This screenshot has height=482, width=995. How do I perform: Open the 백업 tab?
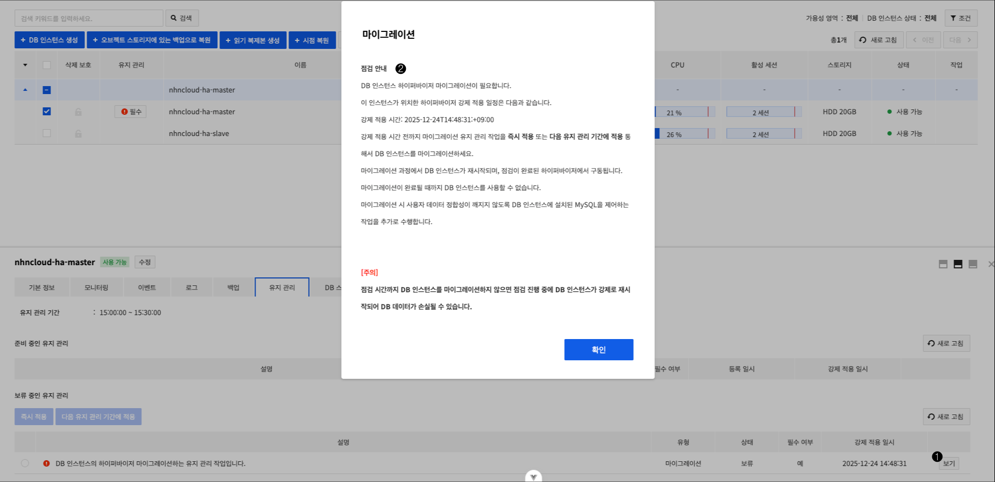233,287
